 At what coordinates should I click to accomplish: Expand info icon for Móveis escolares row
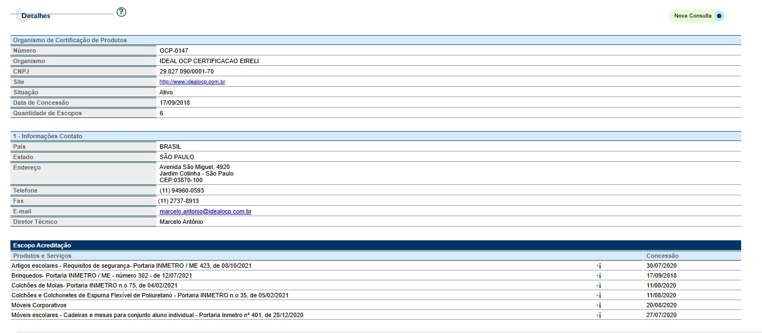[x=599, y=315]
